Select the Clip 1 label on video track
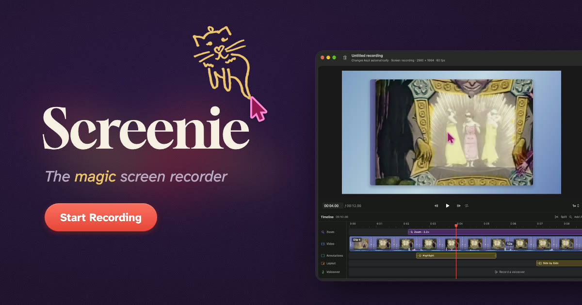The image size is (582, 305). [356, 240]
